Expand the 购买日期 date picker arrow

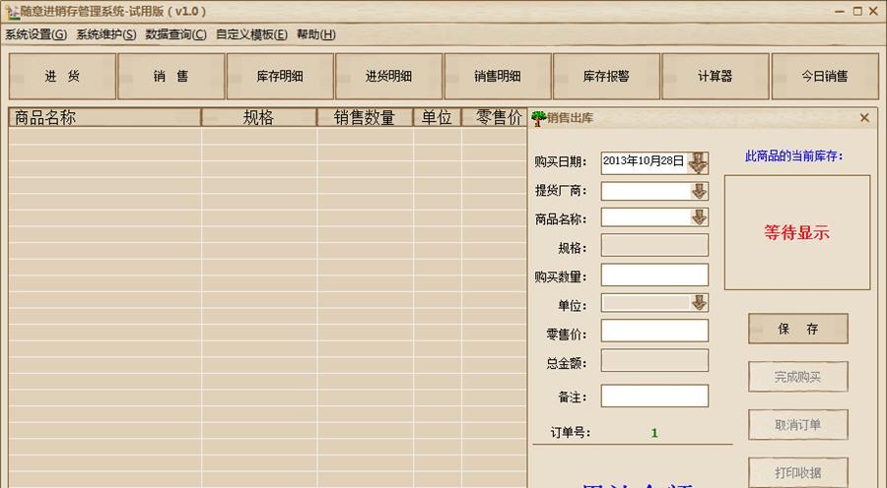click(x=698, y=162)
